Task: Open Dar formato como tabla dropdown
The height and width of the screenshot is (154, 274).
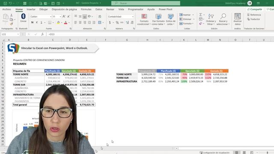Action: 158,19
